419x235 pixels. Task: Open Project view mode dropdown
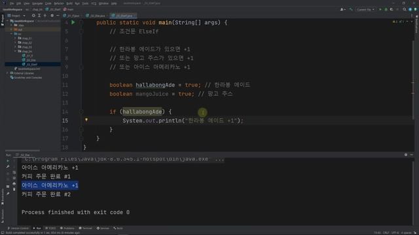click(16, 16)
